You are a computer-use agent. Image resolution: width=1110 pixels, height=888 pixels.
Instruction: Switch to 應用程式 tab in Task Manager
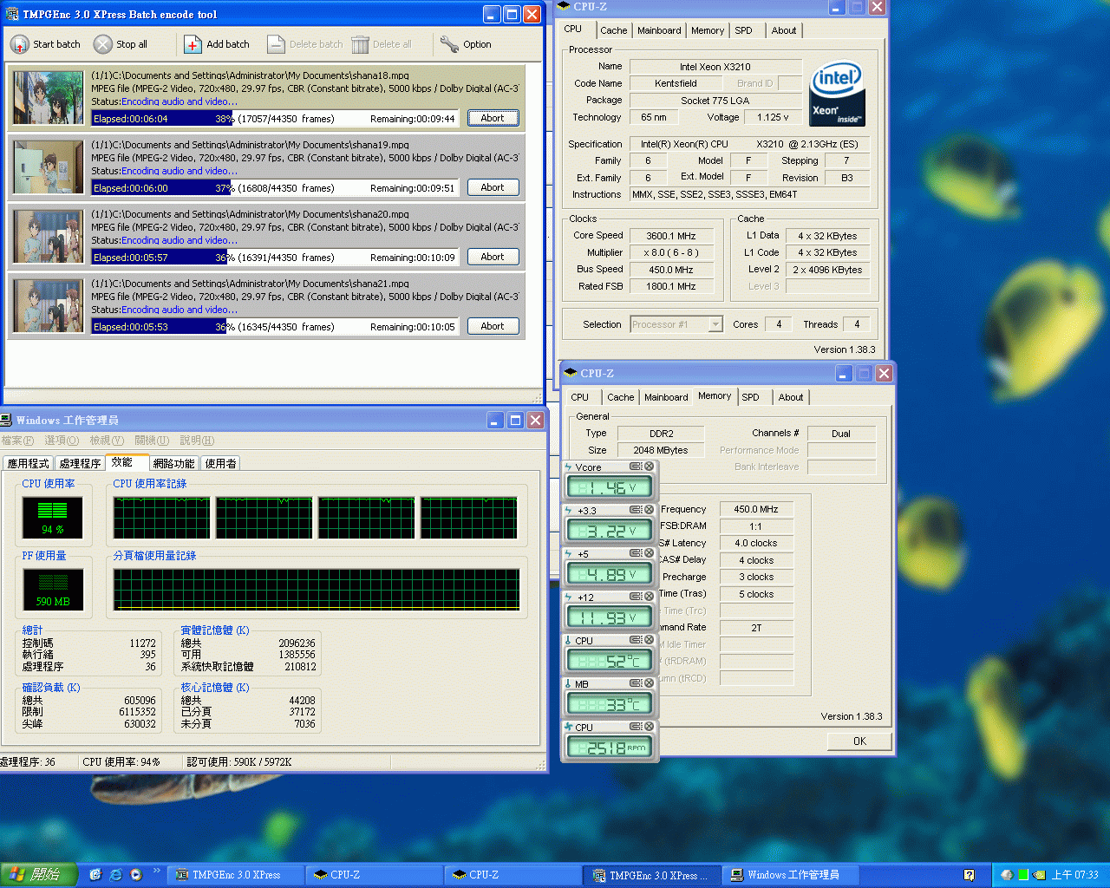pyautogui.click(x=29, y=464)
